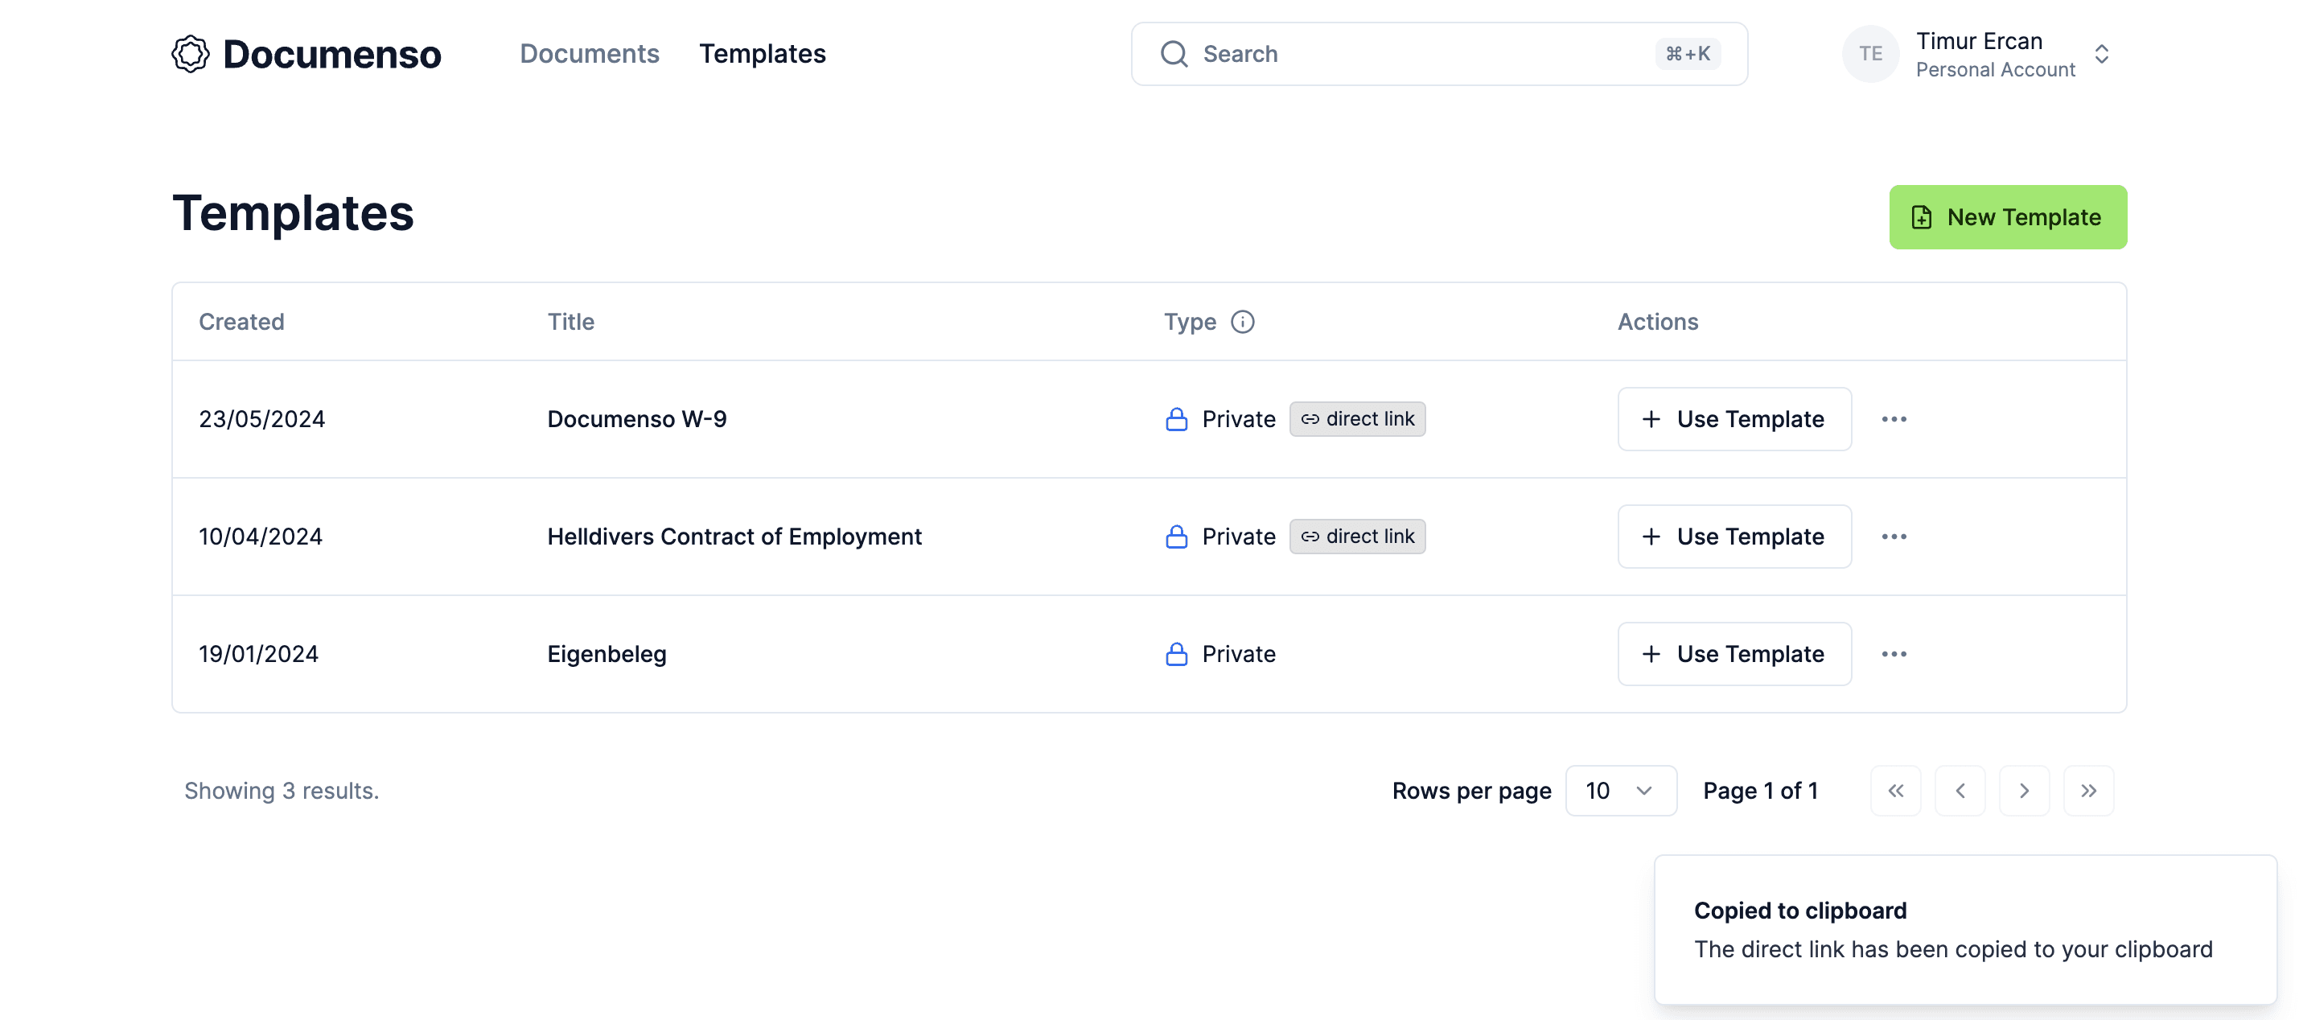Click the search magnifier icon
This screenshot has width=2299, height=1020.
point(1173,53)
